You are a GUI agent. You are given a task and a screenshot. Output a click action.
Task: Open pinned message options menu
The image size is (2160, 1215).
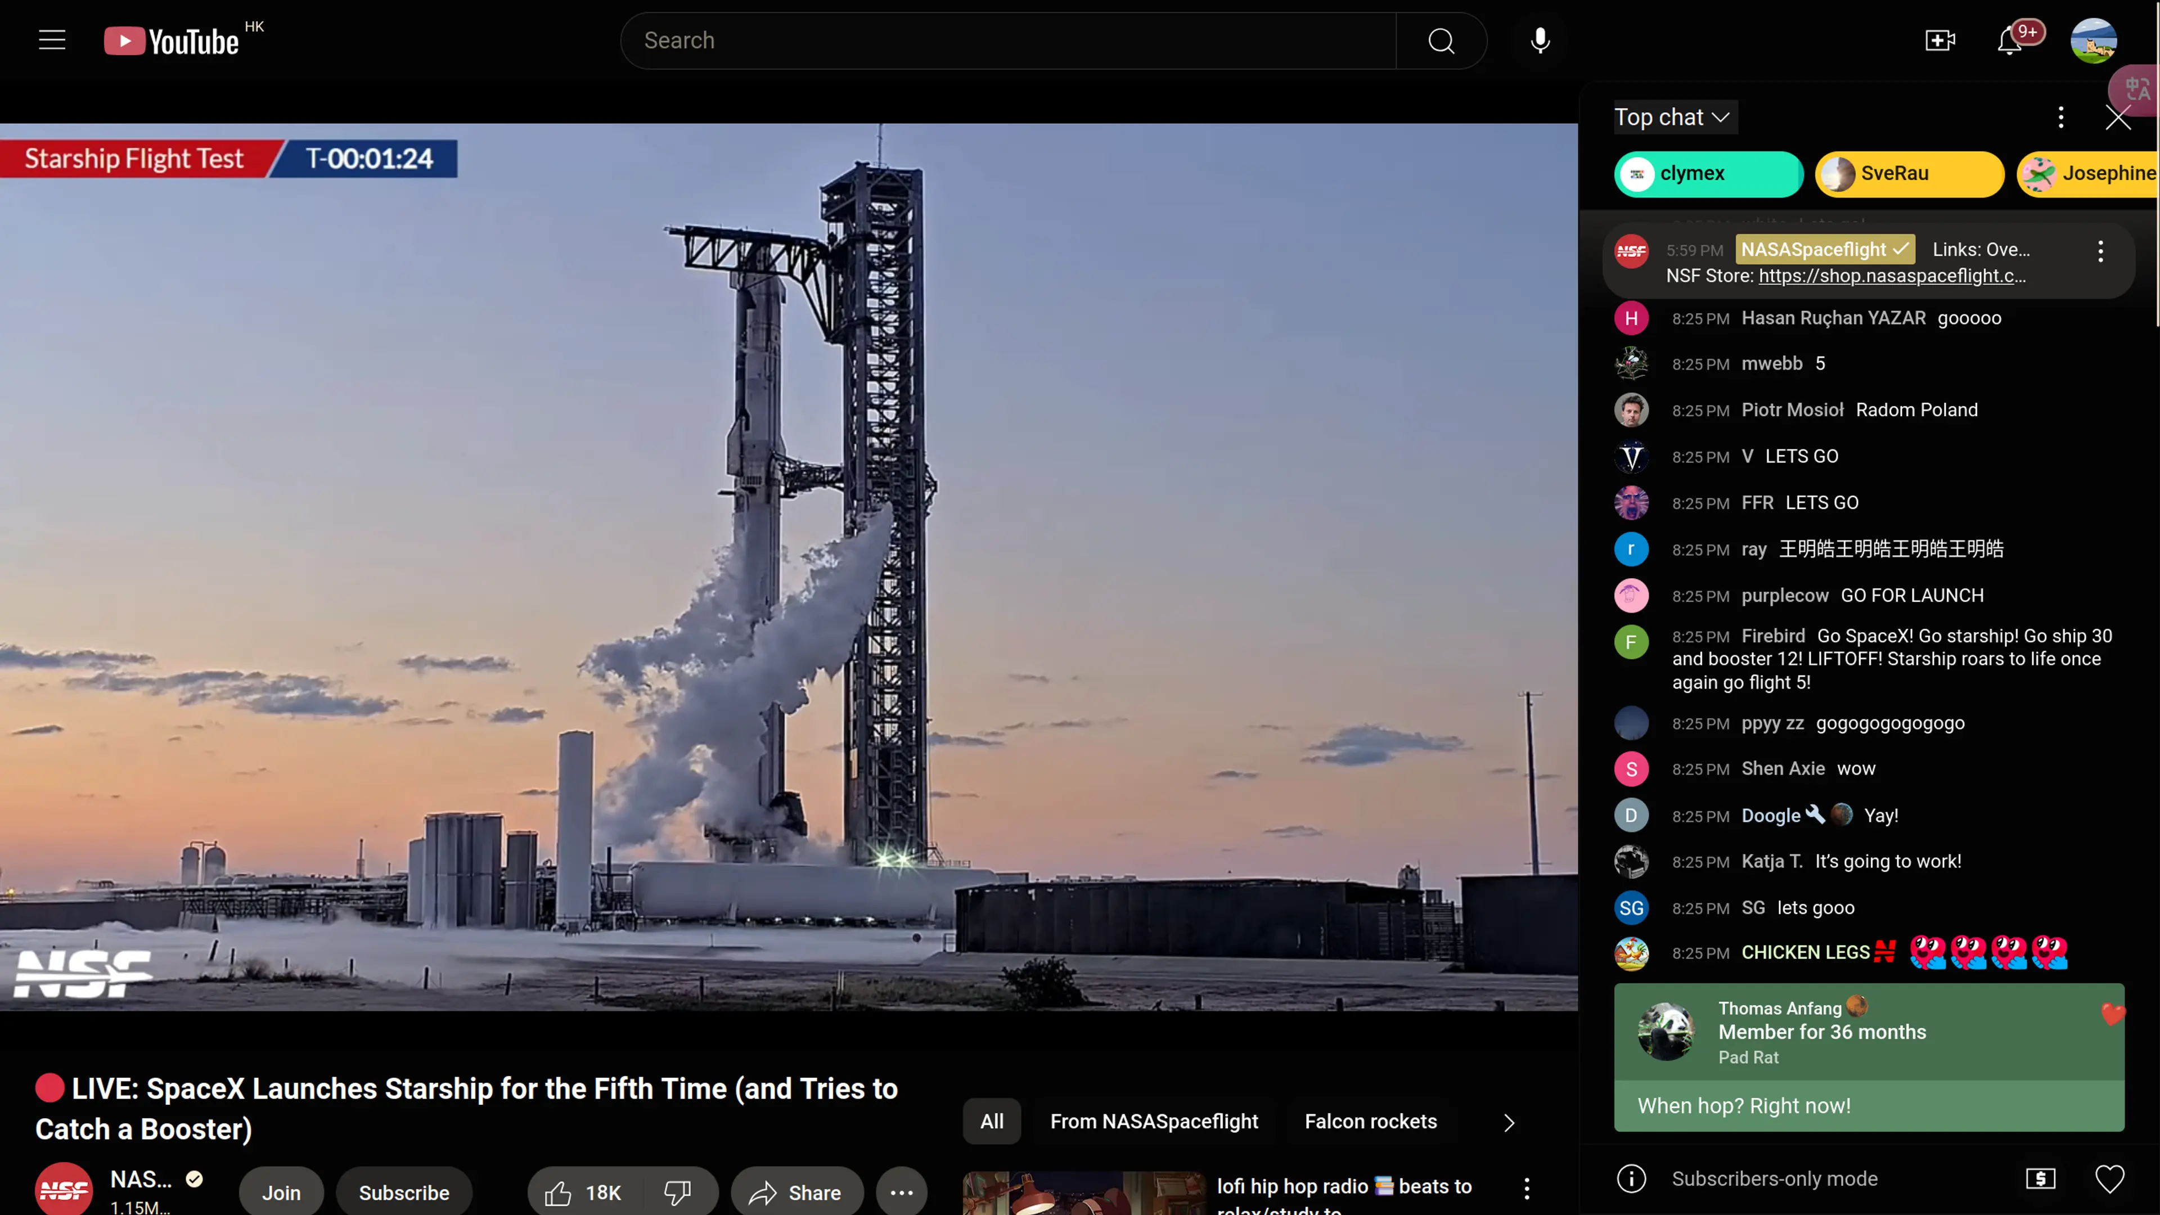[x=2100, y=251]
